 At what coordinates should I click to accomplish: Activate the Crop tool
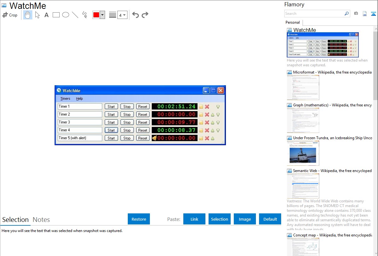[x=10, y=15]
